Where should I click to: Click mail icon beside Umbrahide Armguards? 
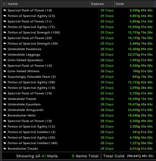5,110
